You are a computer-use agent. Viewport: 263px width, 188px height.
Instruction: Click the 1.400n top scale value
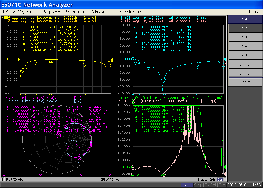[124, 105]
